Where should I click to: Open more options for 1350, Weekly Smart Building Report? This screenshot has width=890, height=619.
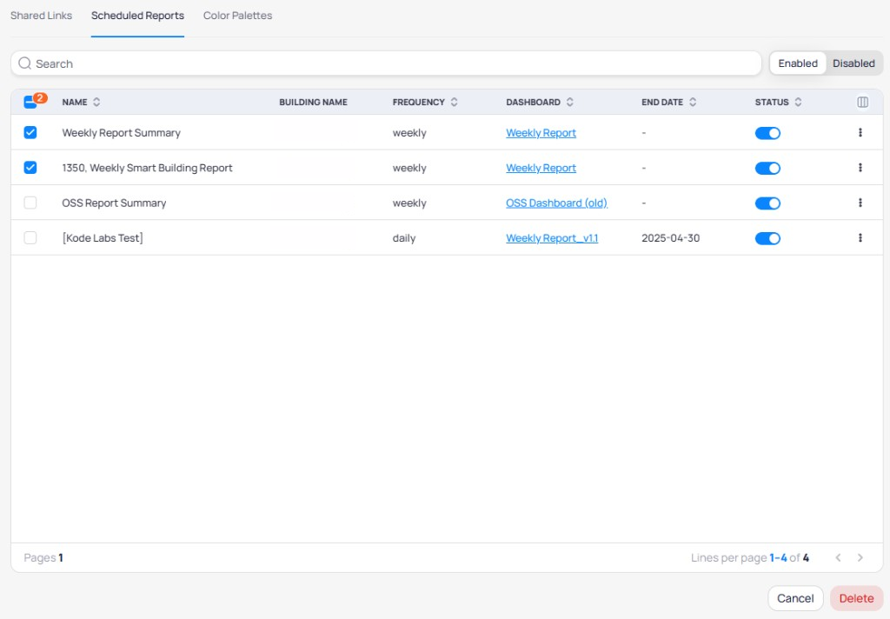(860, 168)
